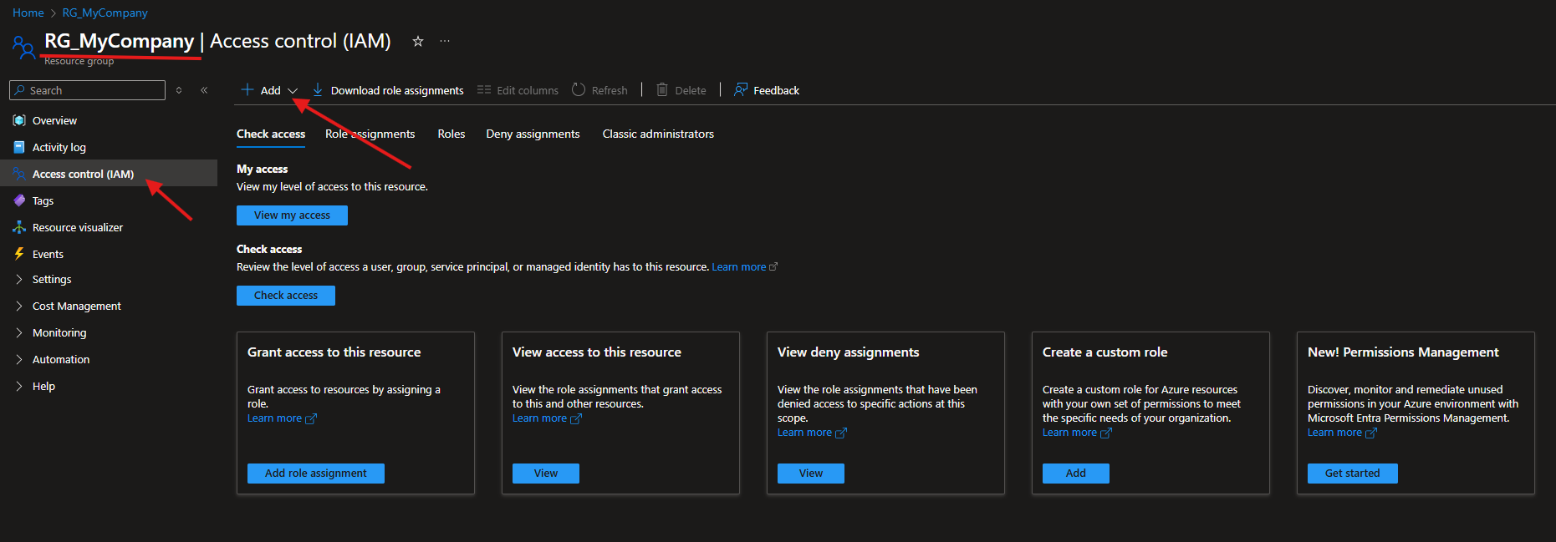
Task: Click the Get started button
Action: tap(1353, 474)
